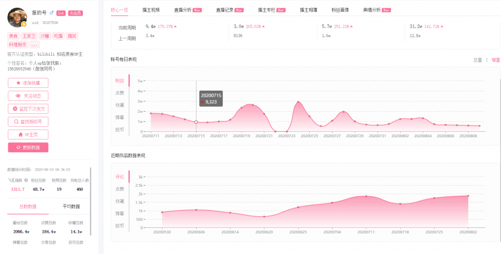The image size is (501, 254).
Task: Select 收藏 metric in daily performance chart
Action: pyautogui.click(x=120, y=105)
